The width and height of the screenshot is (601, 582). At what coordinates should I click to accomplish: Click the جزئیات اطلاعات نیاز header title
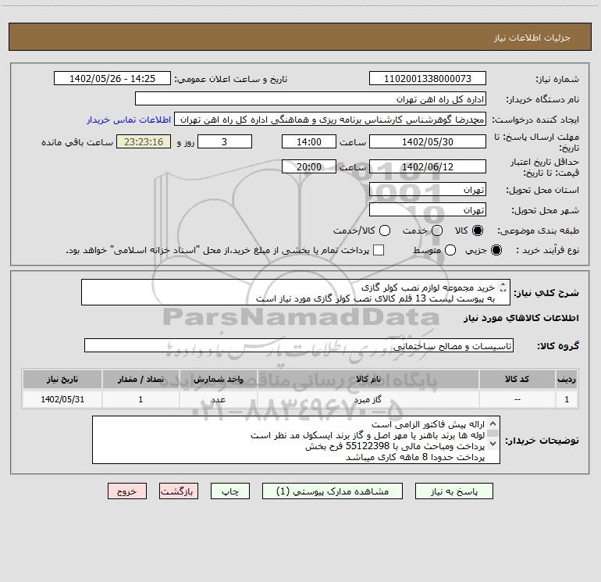532,37
